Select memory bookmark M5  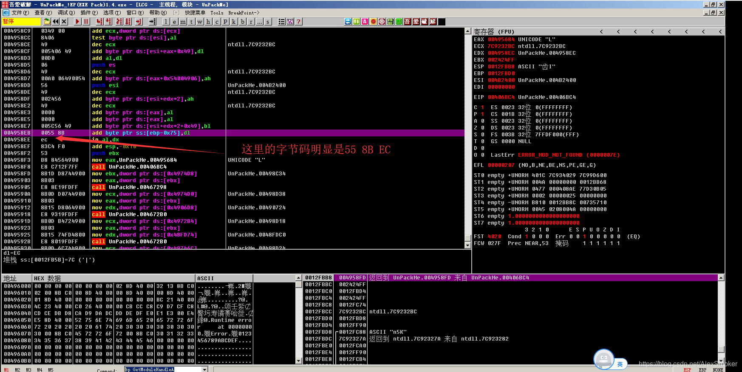coord(51,370)
